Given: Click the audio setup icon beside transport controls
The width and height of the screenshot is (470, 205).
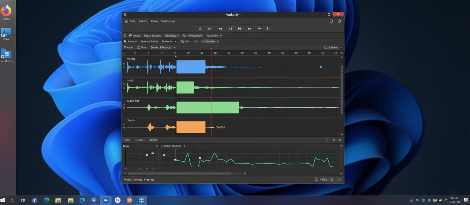Looking at the screenshot, I should point(259,28).
